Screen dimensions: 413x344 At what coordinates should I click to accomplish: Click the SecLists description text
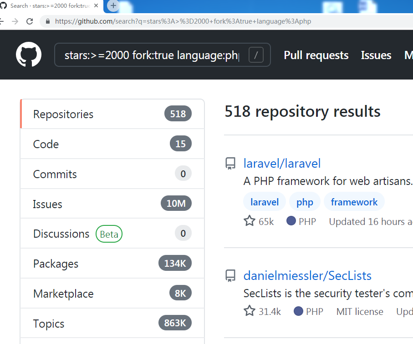click(328, 293)
